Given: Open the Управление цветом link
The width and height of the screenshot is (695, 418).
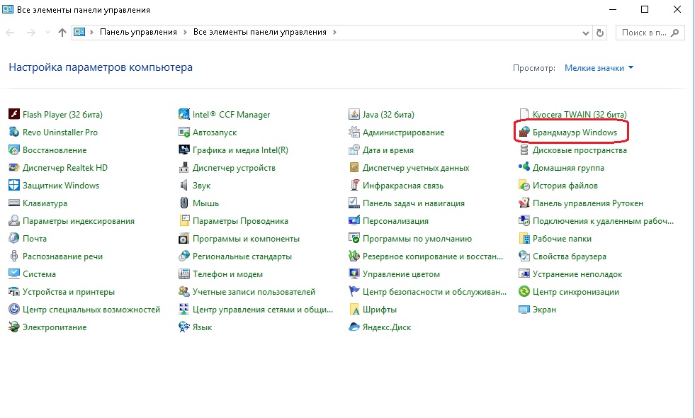Looking at the screenshot, I should click(401, 274).
